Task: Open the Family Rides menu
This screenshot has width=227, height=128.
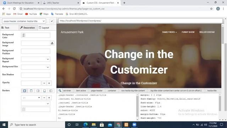Action: (170, 32)
